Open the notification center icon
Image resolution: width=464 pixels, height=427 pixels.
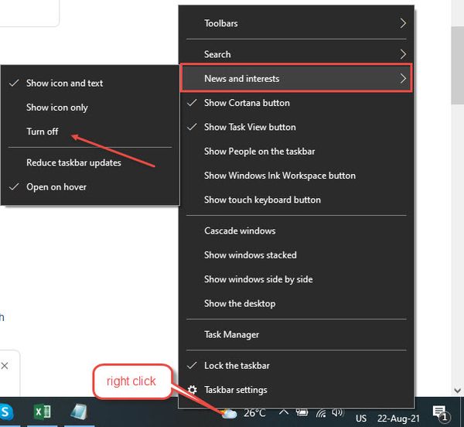click(x=441, y=412)
